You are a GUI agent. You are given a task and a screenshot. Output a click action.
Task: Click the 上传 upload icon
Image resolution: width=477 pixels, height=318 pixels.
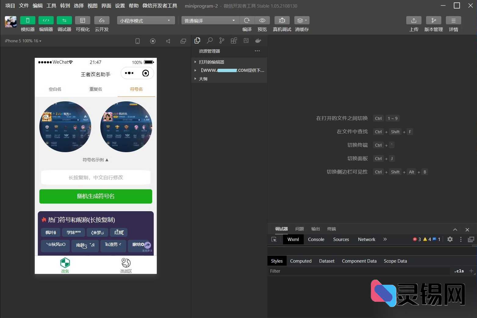pos(414,20)
